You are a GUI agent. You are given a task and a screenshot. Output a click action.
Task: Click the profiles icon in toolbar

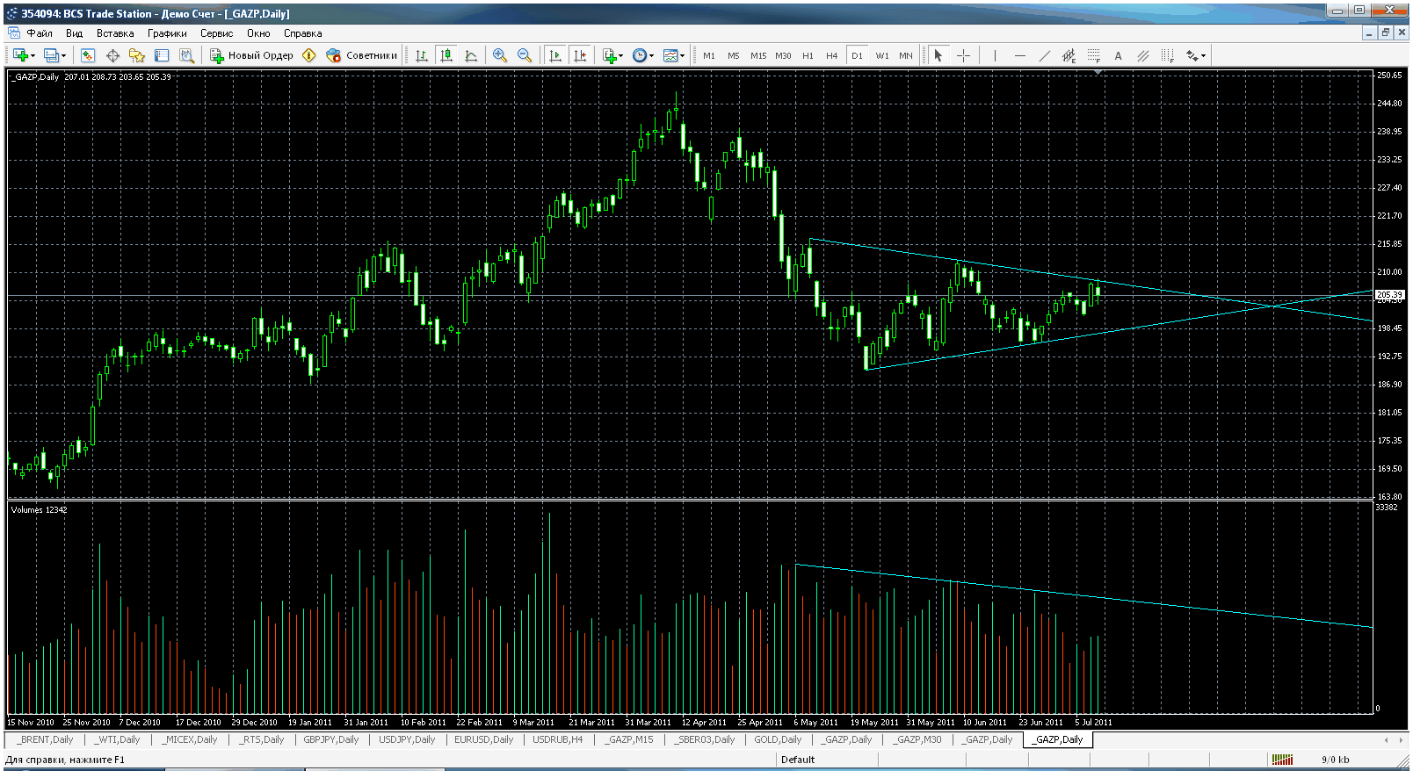tap(51, 55)
